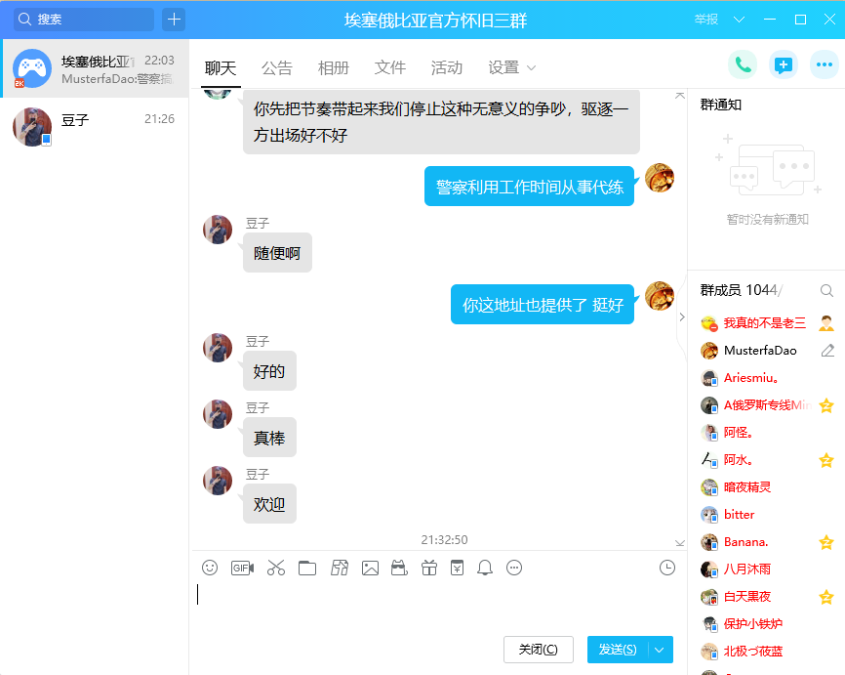
Task: Click the star badge beside 阿水。
Action: coord(826,460)
